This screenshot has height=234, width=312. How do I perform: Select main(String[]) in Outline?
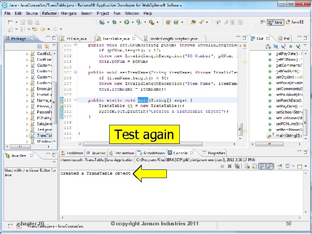[x=285, y=136]
